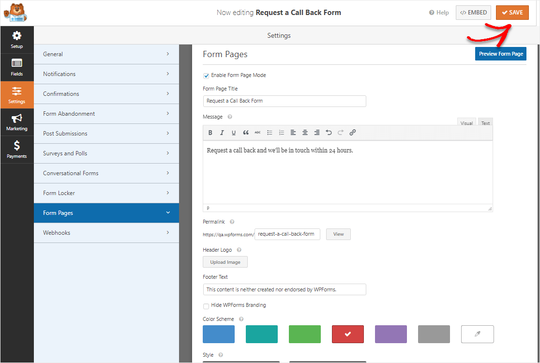The height and width of the screenshot is (363, 540).
Task: Open the Marketing megaphone panel
Action: click(17, 122)
